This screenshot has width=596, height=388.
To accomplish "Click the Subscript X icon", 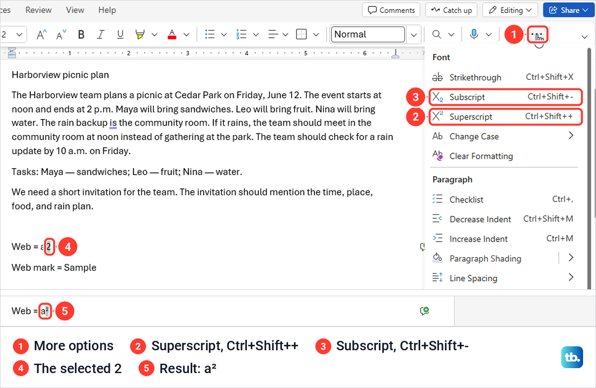I will 438,97.
